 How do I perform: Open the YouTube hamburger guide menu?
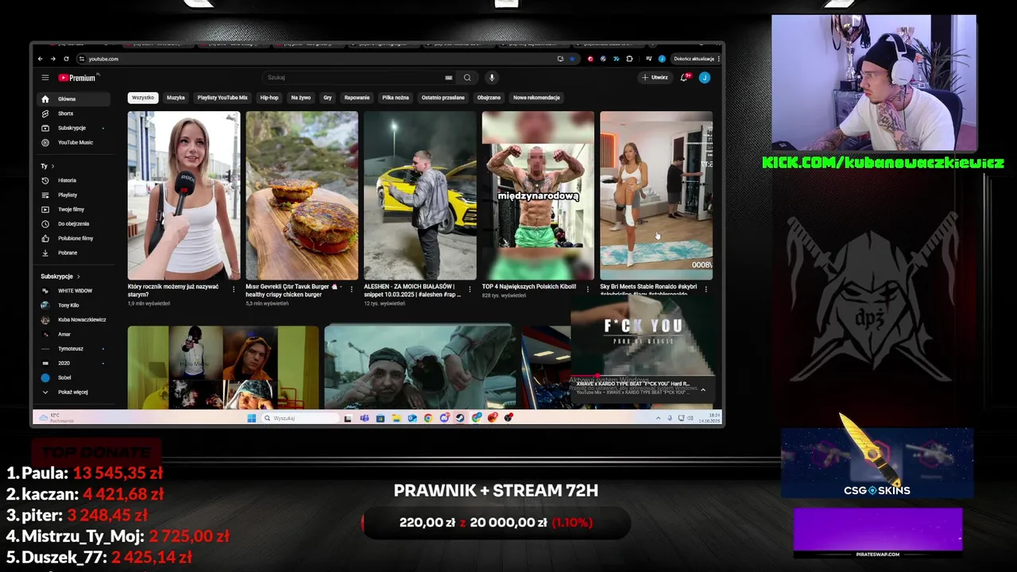45,78
